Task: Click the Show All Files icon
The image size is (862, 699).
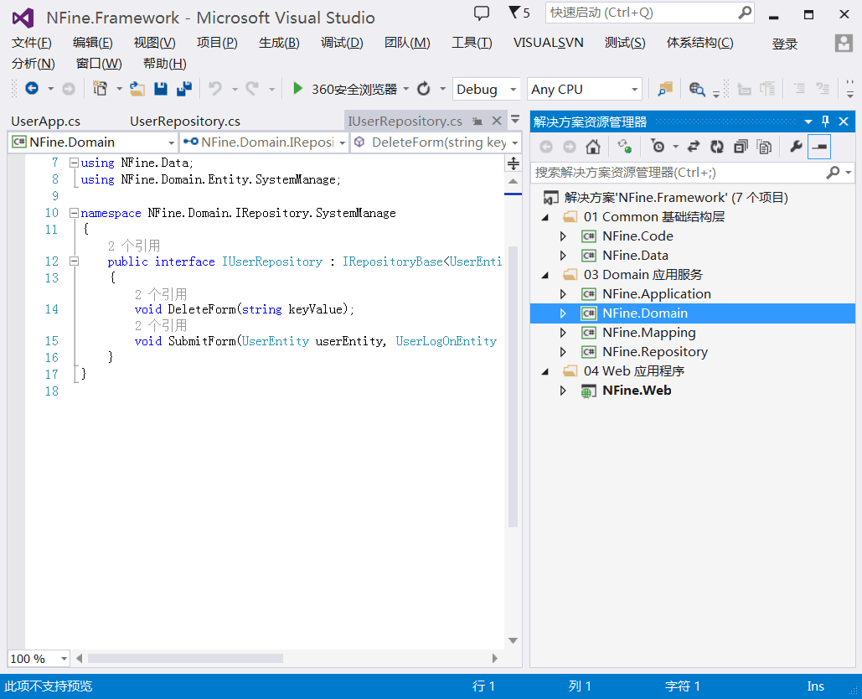Action: pyautogui.click(x=764, y=147)
